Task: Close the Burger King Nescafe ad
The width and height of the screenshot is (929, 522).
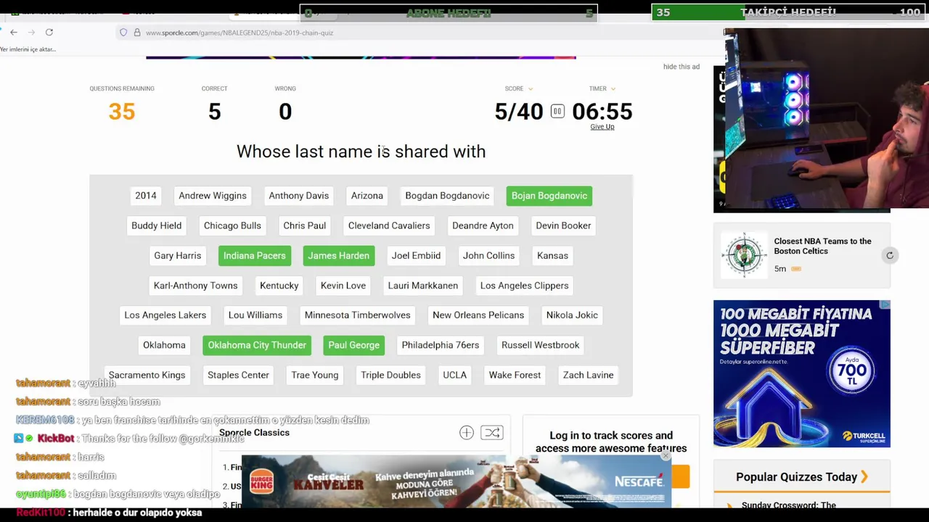Action: 666,456
